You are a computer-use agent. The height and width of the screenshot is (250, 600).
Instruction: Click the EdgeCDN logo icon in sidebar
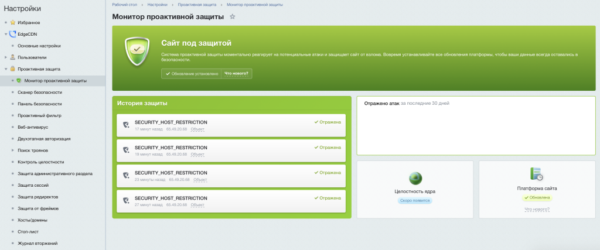tap(13, 34)
